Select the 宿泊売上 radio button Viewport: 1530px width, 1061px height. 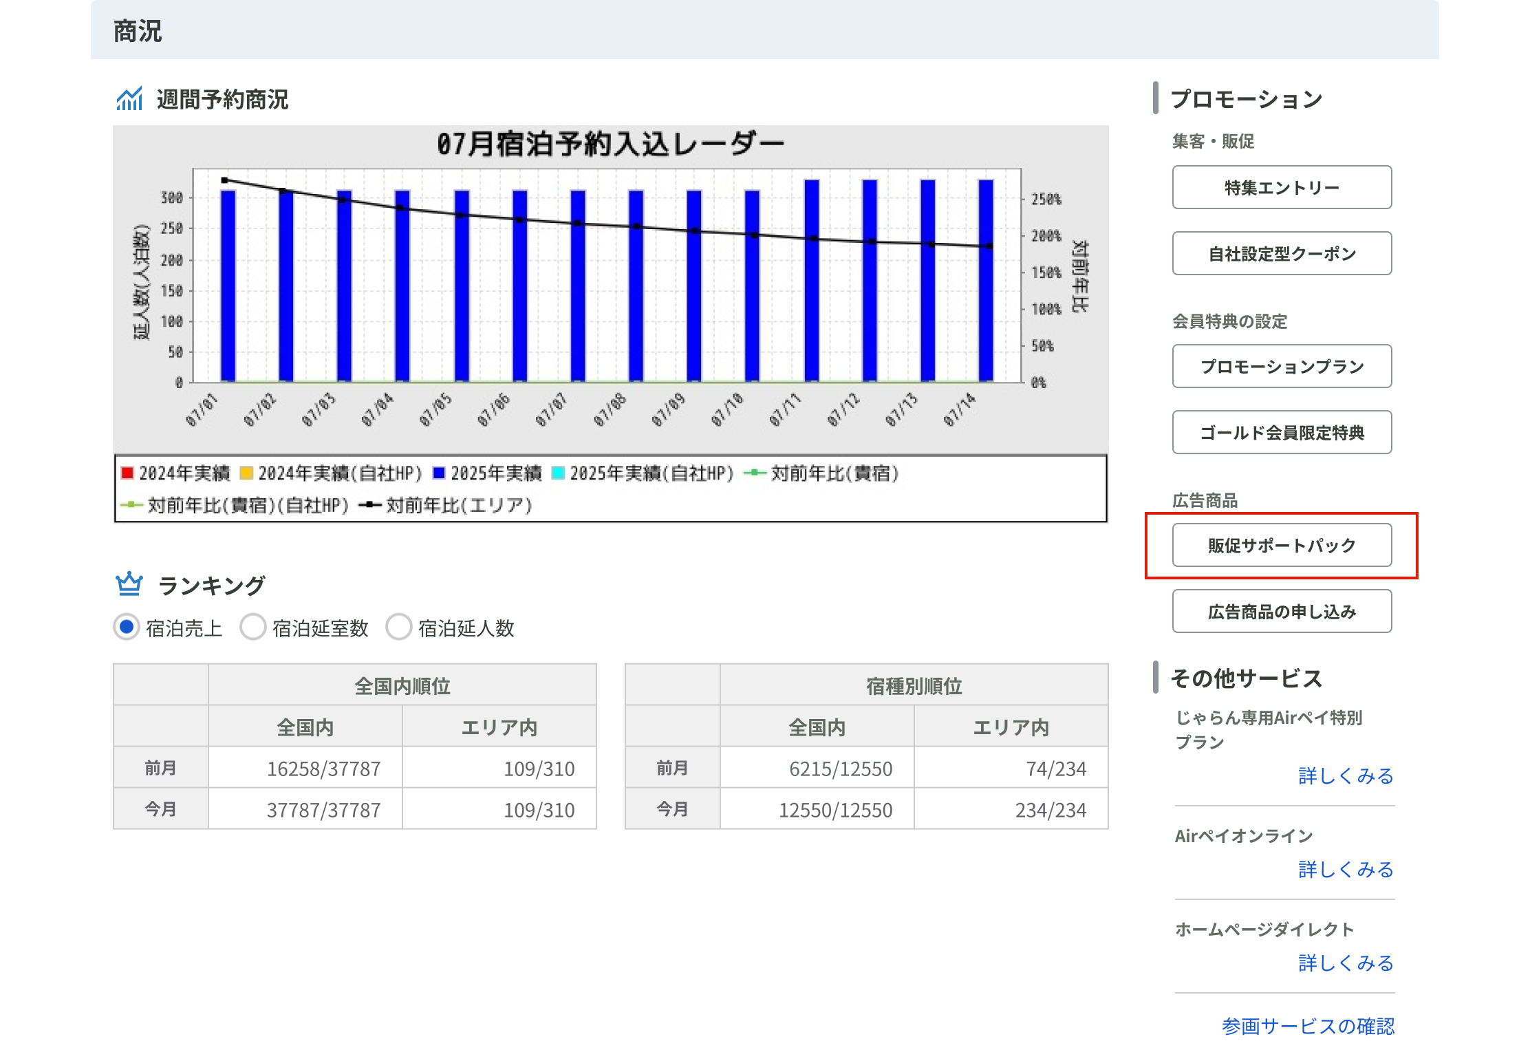click(x=127, y=627)
